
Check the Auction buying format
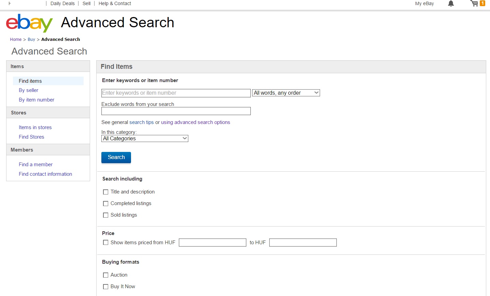point(106,275)
